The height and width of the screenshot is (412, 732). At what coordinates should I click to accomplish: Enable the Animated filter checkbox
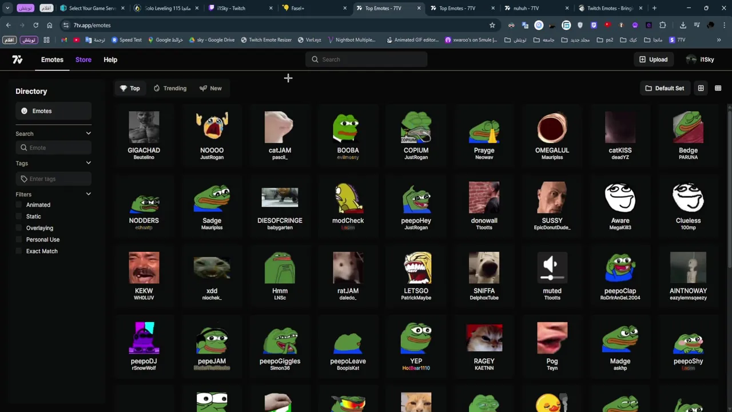point(19,205)
